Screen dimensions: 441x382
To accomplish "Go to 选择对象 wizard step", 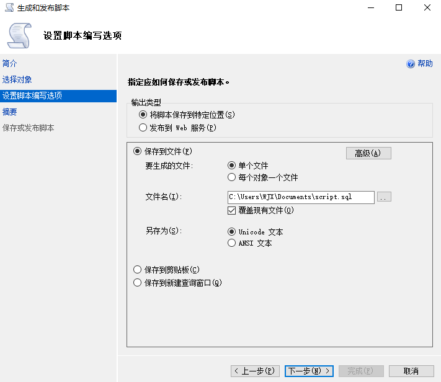I will (17, 79).
